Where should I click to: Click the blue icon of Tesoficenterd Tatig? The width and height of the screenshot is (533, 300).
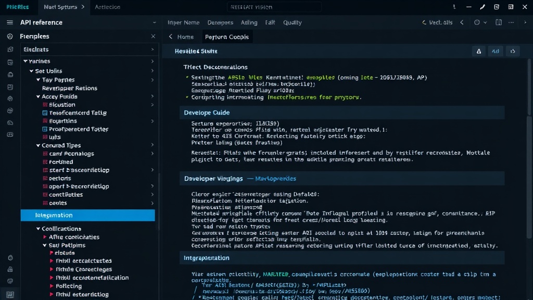[45, 113]
